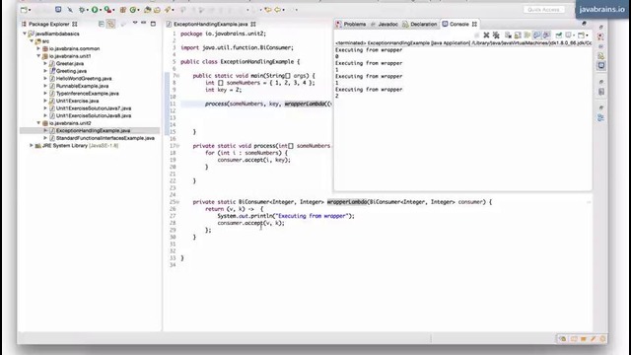Toggle Show Console When Standard Out Changes
The width and height of the screenshot is (631, 355).
536,35
